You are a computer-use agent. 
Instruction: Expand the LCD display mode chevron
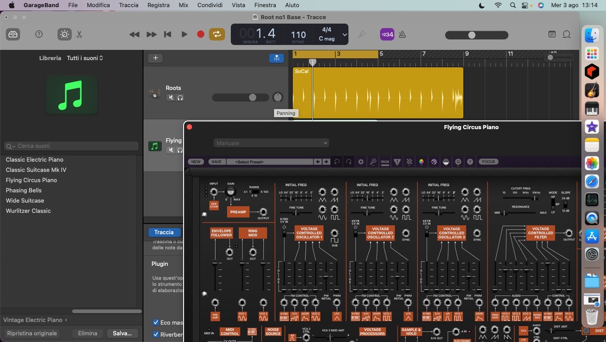click(344, 34)
